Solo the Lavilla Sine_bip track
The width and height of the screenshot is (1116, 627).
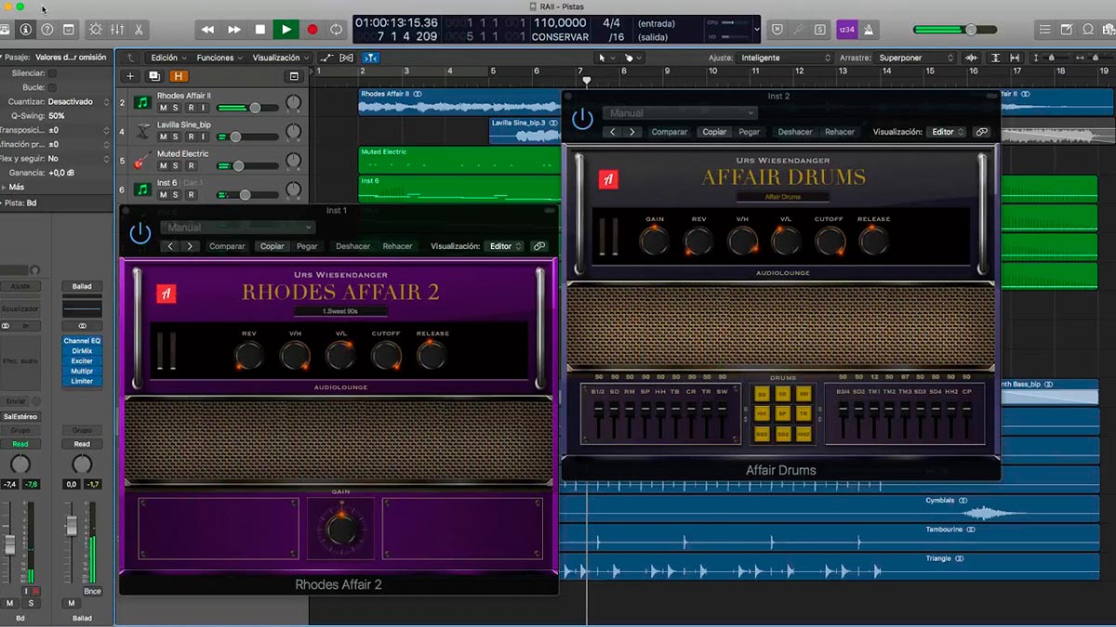[176, 137]
